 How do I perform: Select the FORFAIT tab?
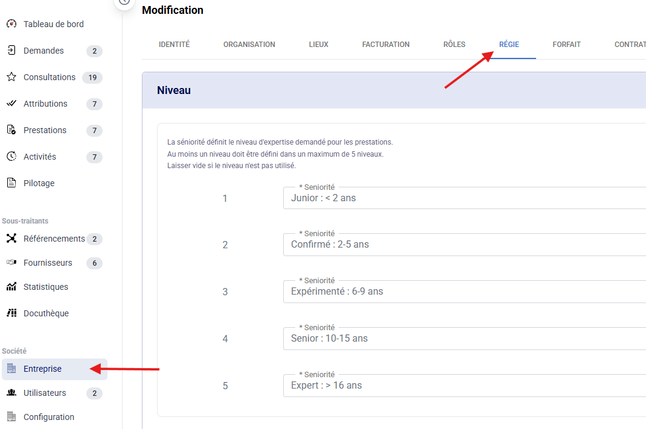(566, 45)
